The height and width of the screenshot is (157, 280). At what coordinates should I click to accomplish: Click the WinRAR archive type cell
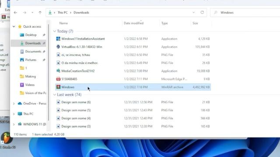[172, 87]
